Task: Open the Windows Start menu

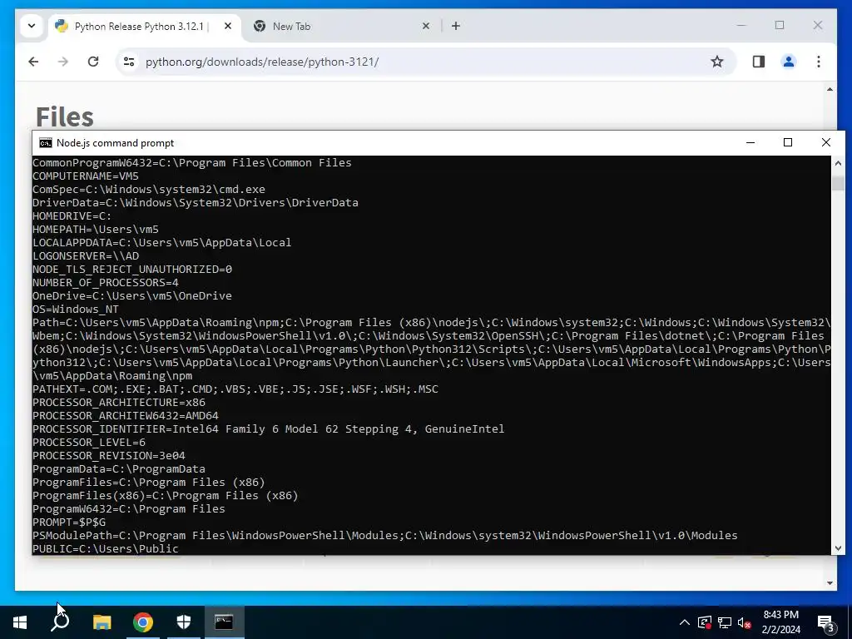Action: [x=20, y=622]
